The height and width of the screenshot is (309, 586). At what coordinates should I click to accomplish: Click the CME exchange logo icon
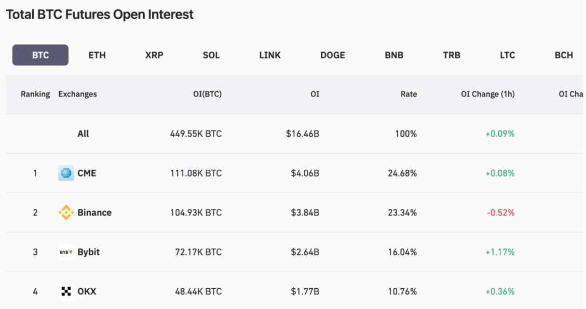[66, 173]
